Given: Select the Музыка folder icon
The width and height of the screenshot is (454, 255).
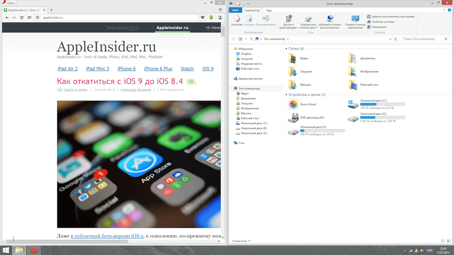Looking at the screenshot, I should [293, 85].
